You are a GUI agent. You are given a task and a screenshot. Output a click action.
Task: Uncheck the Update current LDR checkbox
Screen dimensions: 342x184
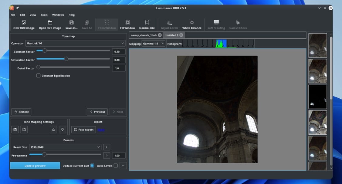(92, 166)
